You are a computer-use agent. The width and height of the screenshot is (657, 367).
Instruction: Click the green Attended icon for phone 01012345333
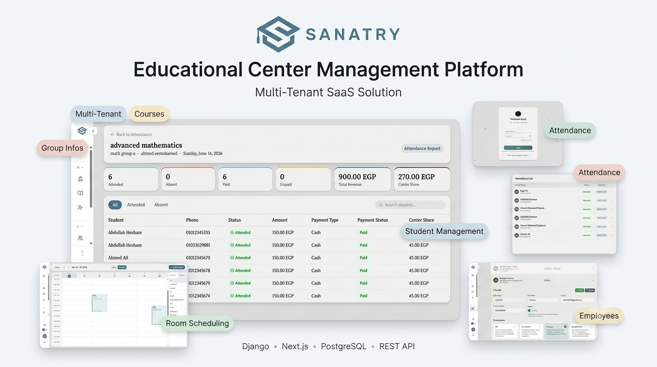coord(232,233)
